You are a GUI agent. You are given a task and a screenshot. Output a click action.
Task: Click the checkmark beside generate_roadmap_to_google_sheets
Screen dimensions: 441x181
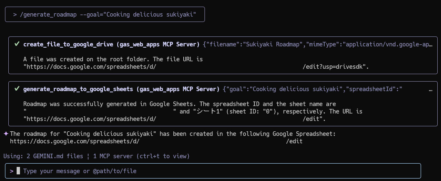tap(17, 89)
